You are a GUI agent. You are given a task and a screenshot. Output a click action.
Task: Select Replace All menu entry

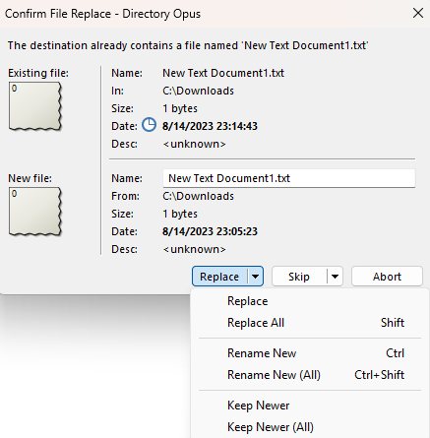tap(309, 323)
